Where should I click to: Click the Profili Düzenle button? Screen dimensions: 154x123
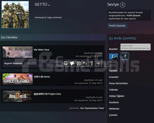click(117, 26)
